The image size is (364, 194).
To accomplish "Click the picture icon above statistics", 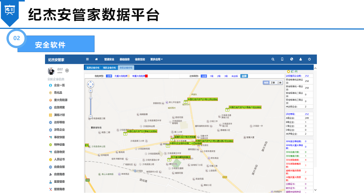I will click(x=296, y=71).
